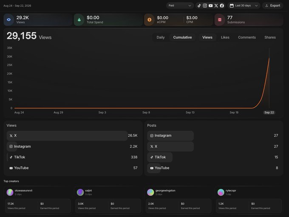This screenshot has width=289, height=217.
Task: Click the YouTube posts count 8
Action: coord(277,168)
